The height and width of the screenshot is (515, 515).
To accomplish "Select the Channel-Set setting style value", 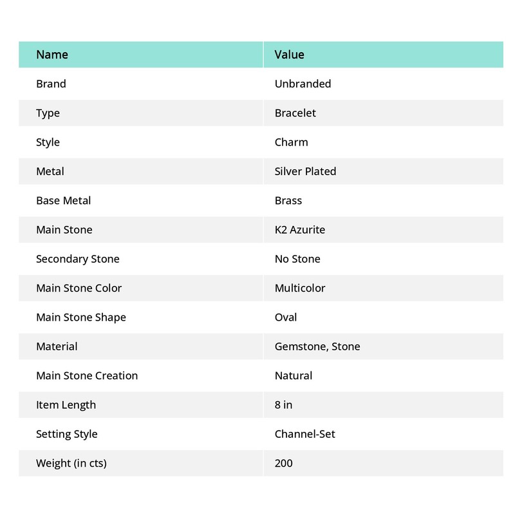I will [x=304, y=434].
